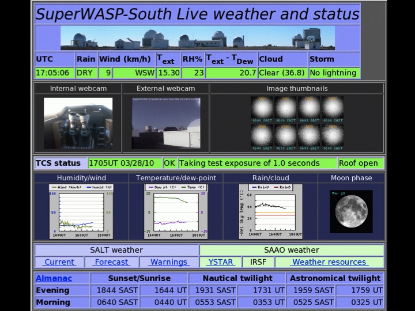
Task: Open the external webcam image
Action: [x=166, y=123]
